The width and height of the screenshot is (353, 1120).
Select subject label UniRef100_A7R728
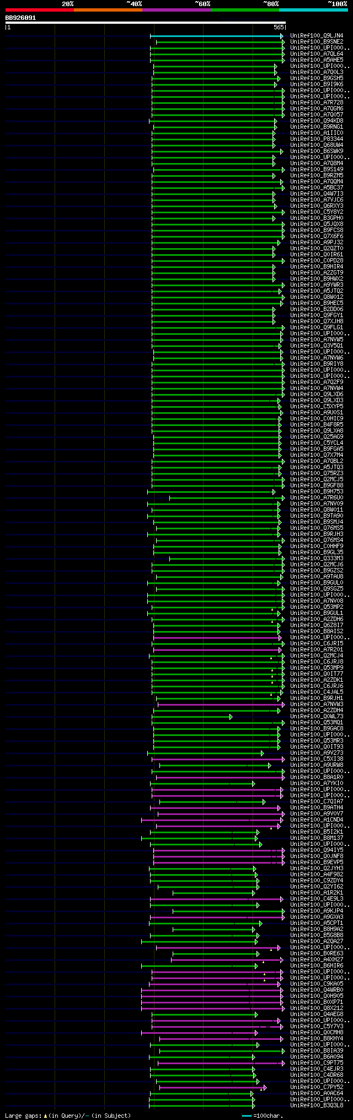(317, 103)
